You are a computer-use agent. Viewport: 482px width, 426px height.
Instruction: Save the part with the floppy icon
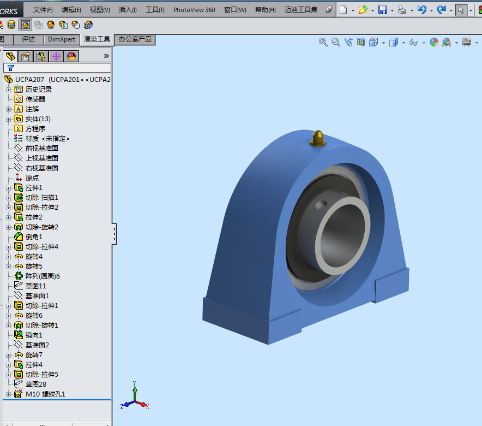pyautogui.click(x=382, y=10)
